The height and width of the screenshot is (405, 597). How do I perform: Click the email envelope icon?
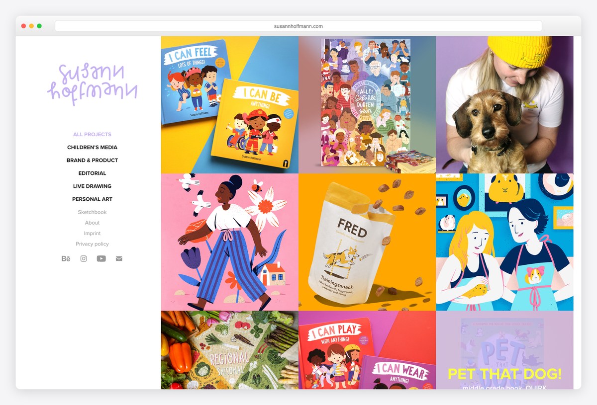[x=119, y=258]
